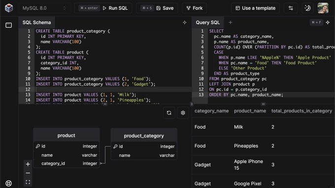Viewport: 335px width, 188px height.
Task: Open Use a template chooser
Action: pyautogui.click(x=255, y=8)
